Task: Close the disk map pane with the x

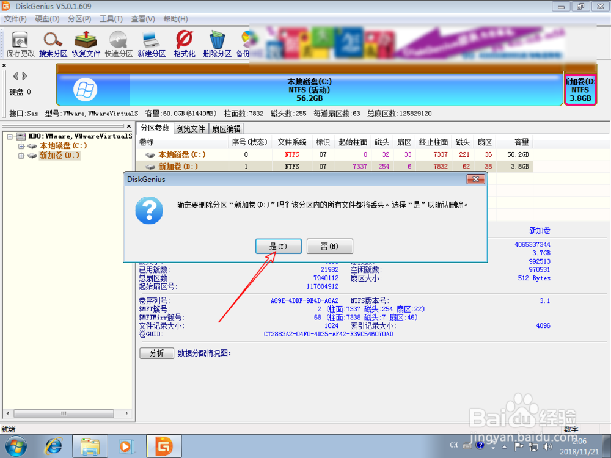Action: point(4,65)
